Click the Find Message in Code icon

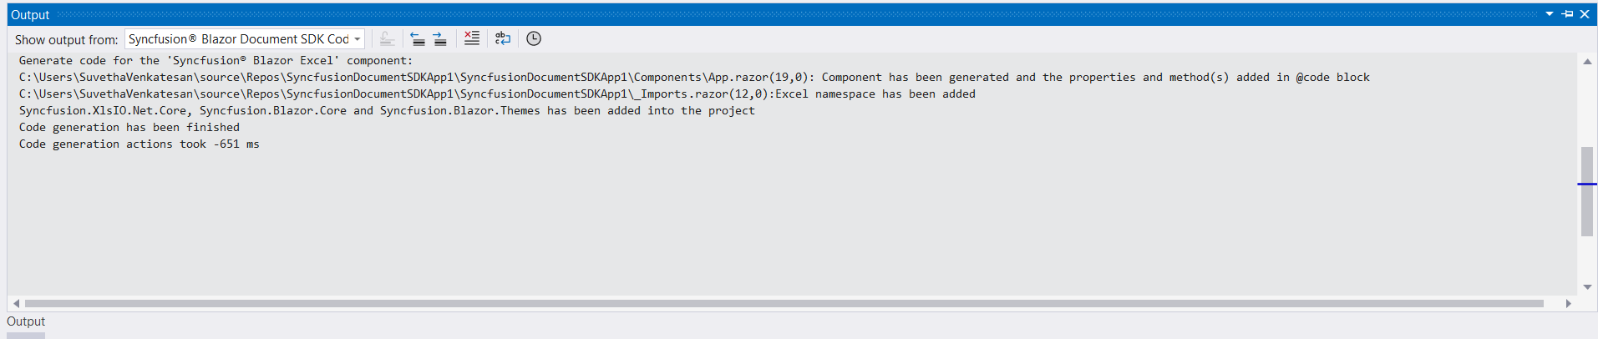387,38
